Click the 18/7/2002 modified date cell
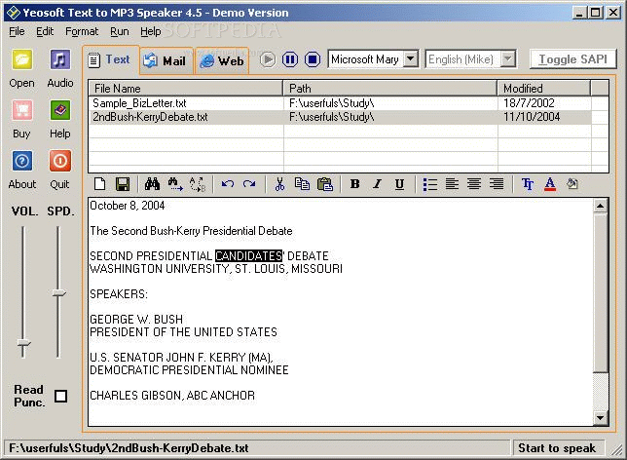 [x=529, y=103]
